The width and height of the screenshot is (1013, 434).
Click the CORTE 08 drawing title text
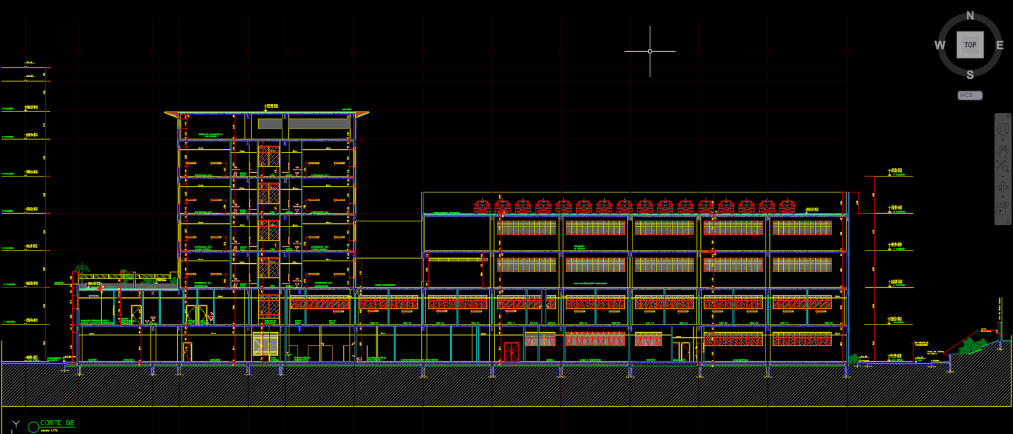(x=57, y=423)
